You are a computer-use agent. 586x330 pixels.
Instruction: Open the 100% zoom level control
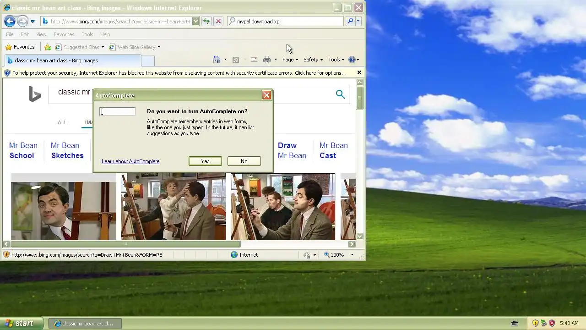click(339, 255)
